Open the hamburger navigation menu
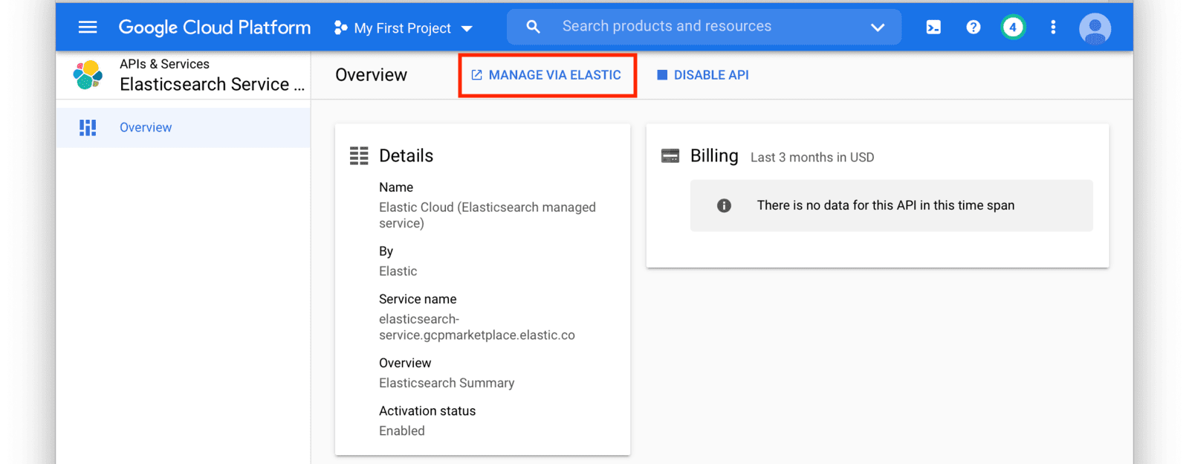 [x=88, y=28]
